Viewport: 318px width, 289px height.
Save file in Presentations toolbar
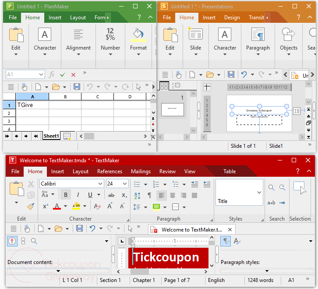coord(231,75)
